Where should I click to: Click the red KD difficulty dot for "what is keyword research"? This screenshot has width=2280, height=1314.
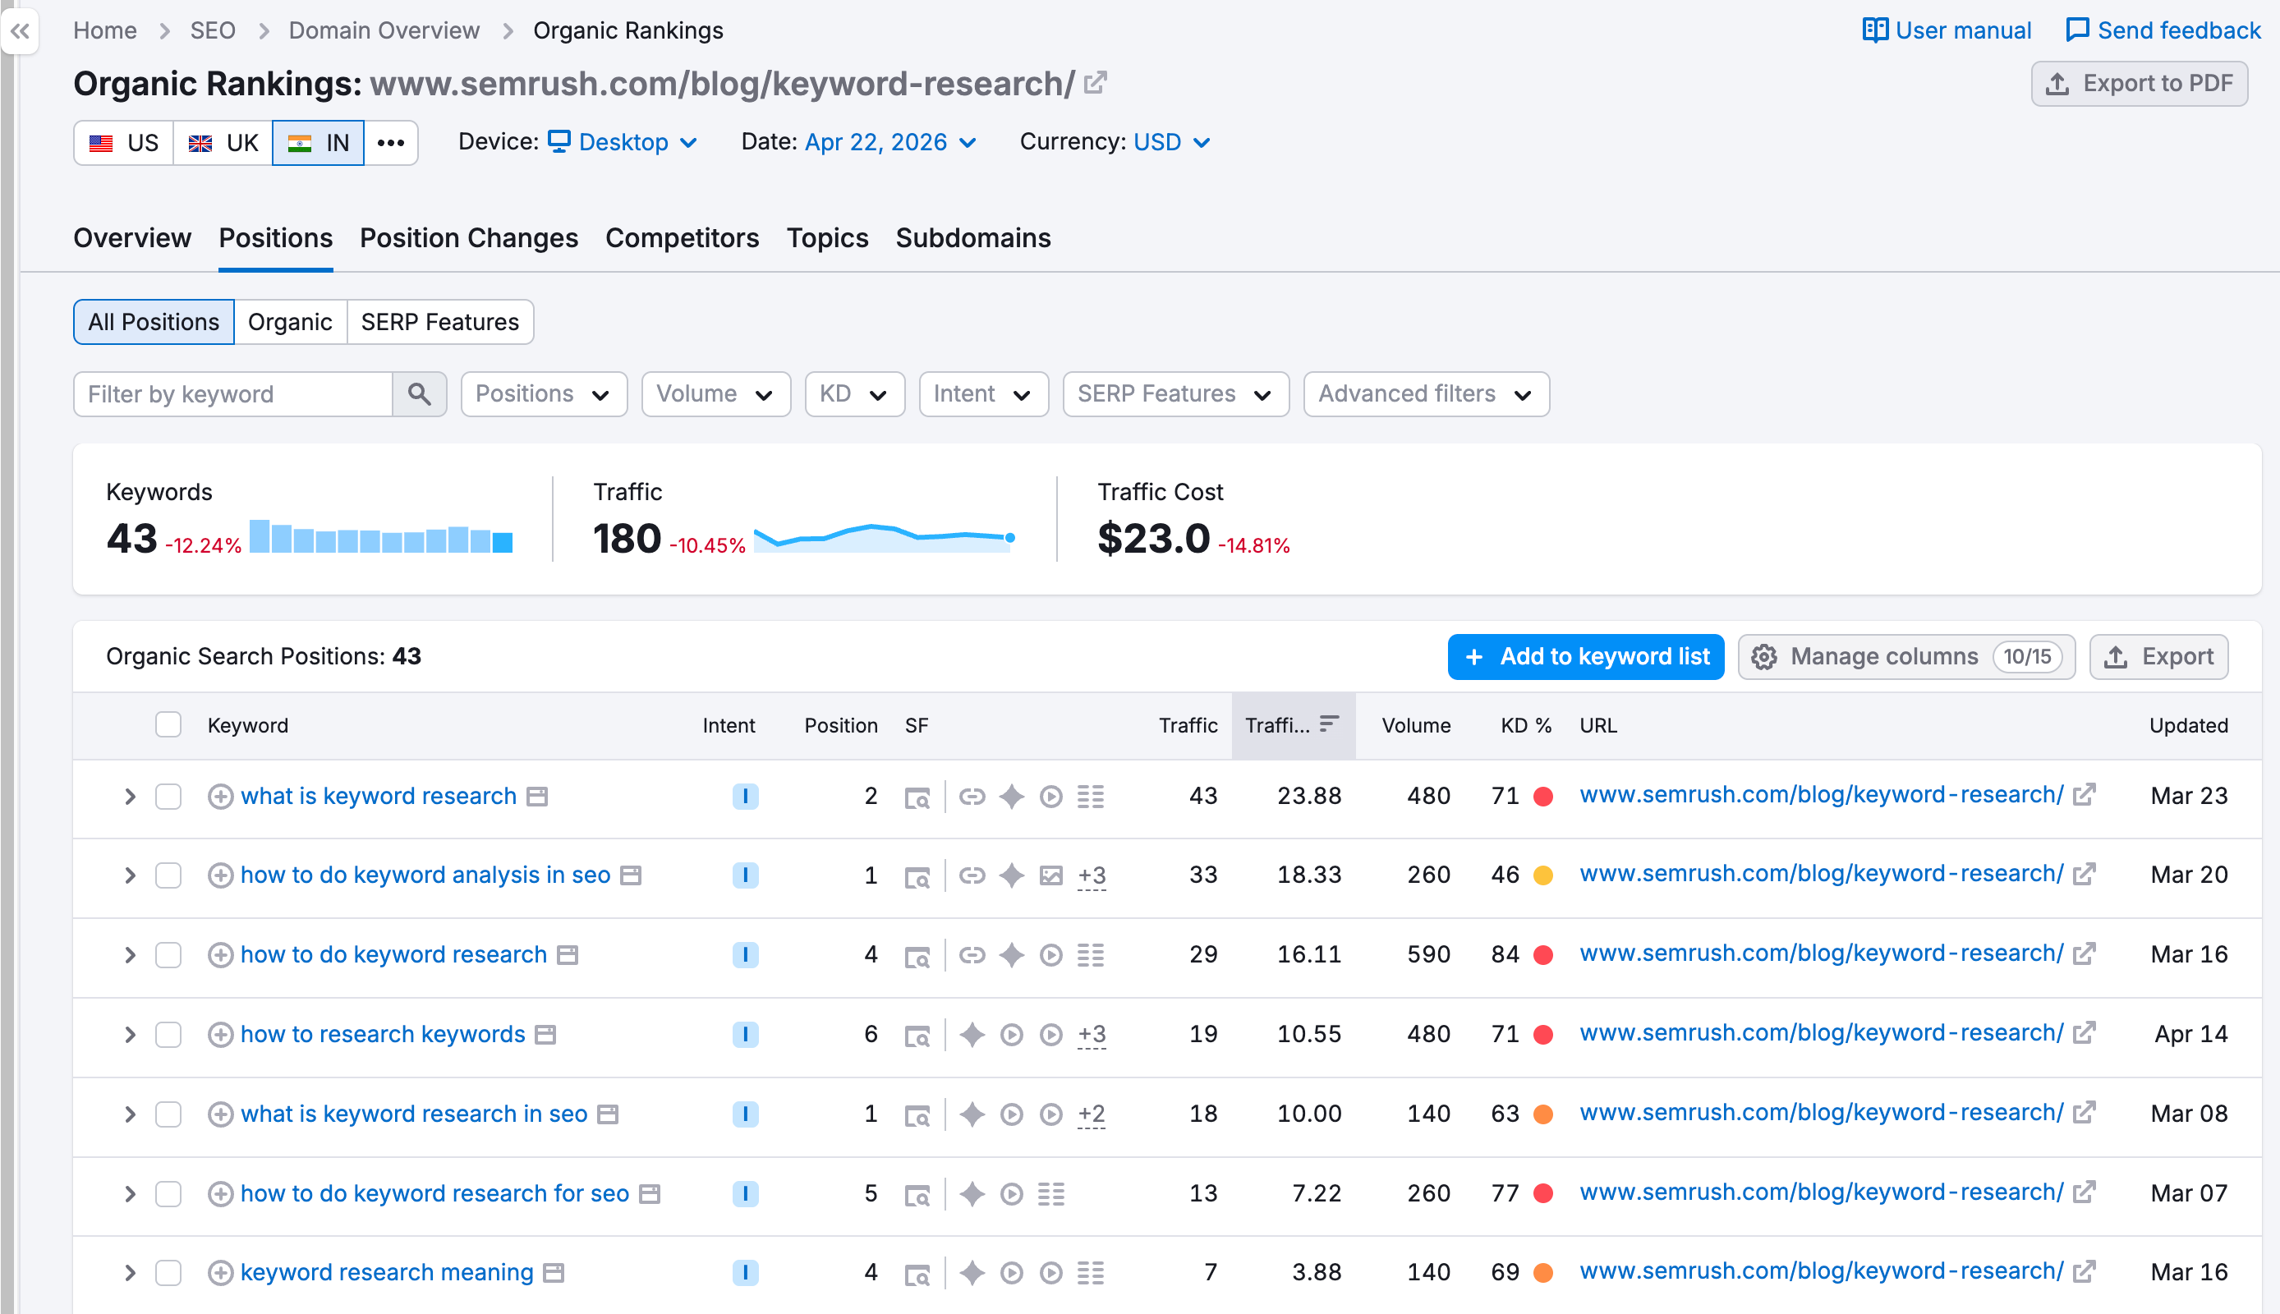(x=1545, y=796)
